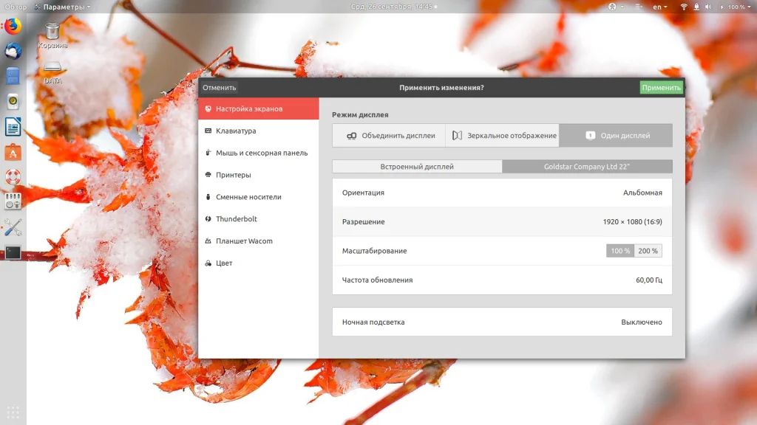Show applications grid at dock bottom

click(13, 412)
